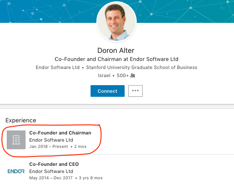Open the Co-Founder and CEO position title

(x=54, y=164)
